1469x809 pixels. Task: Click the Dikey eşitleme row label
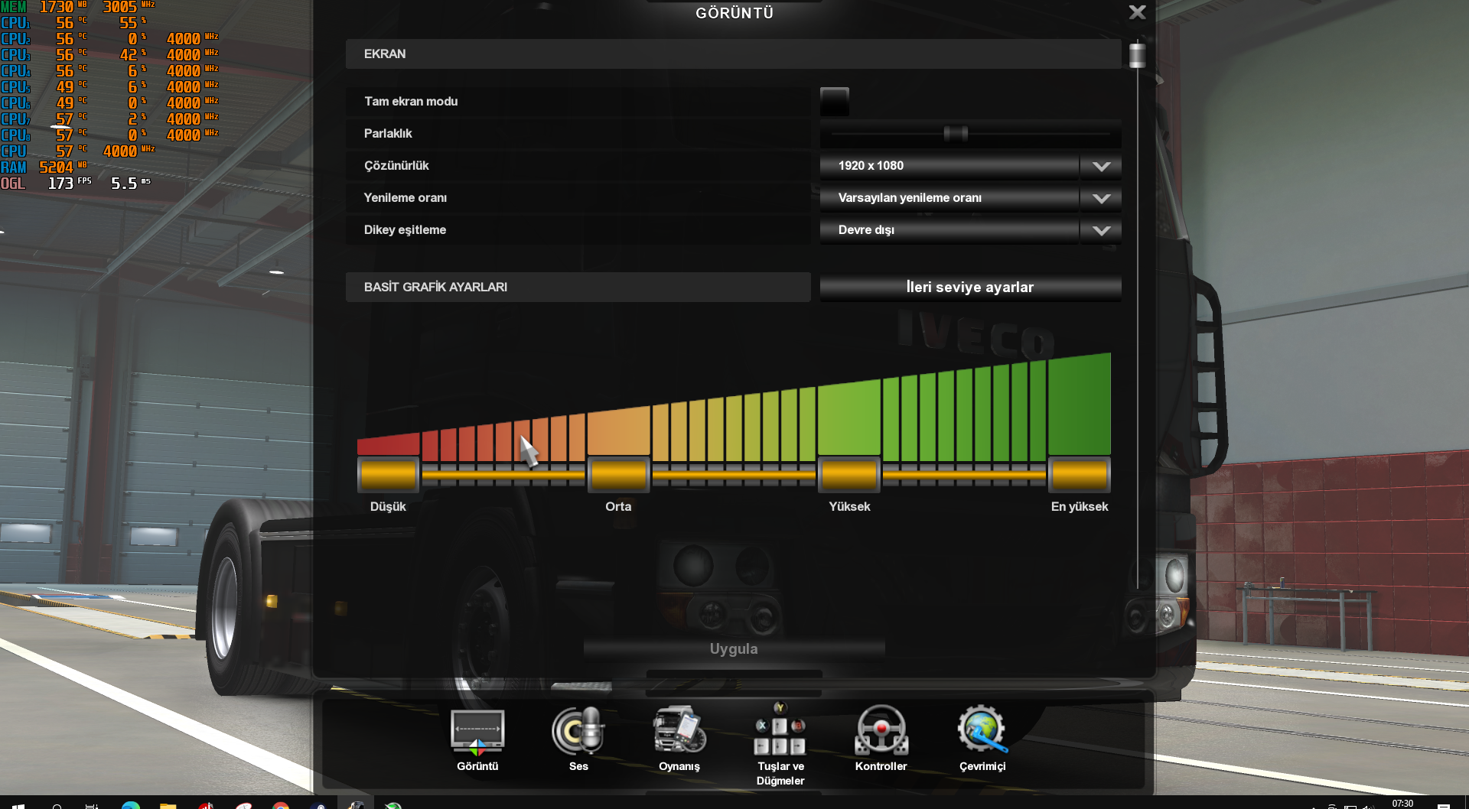[x=405, y=230]
